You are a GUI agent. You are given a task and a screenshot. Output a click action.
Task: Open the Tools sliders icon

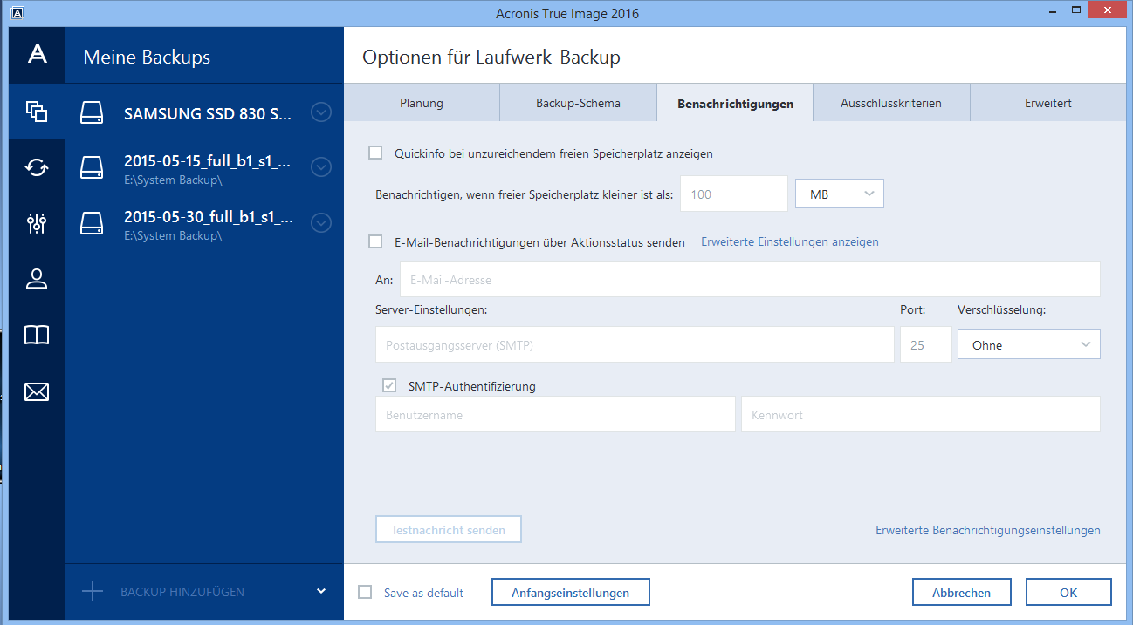coord(36,223)
